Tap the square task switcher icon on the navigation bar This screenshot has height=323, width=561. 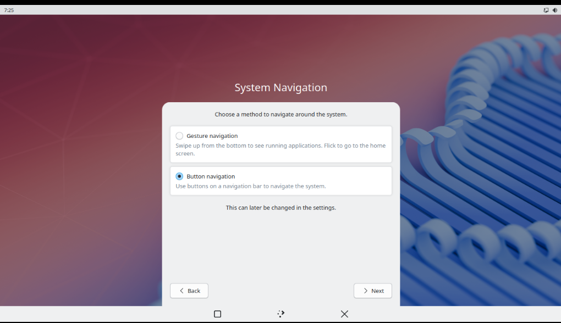point(217,314)
